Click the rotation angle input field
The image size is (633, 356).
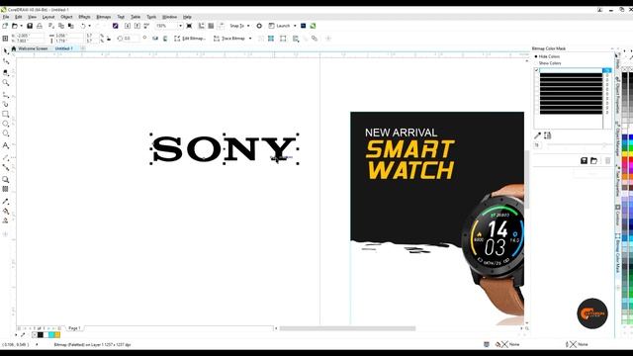pyautogui.click(x=131, y=39)
